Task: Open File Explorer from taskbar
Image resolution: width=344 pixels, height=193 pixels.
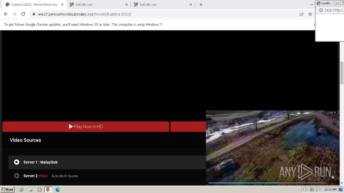Action: (30, 190)
